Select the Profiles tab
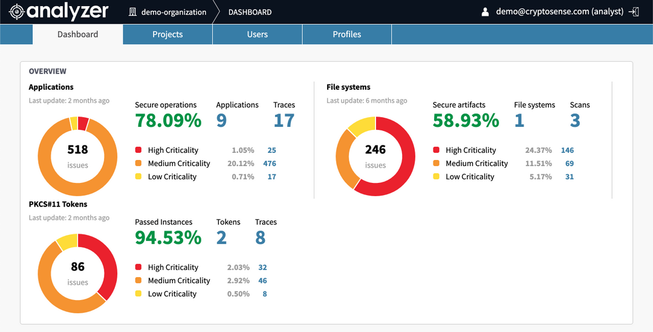 tap(347, 34)
